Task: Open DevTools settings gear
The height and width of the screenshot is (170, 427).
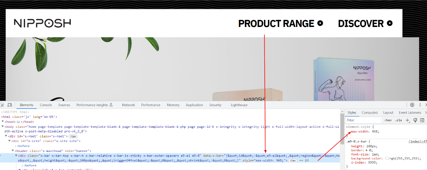Action: (x=412, y=105)
